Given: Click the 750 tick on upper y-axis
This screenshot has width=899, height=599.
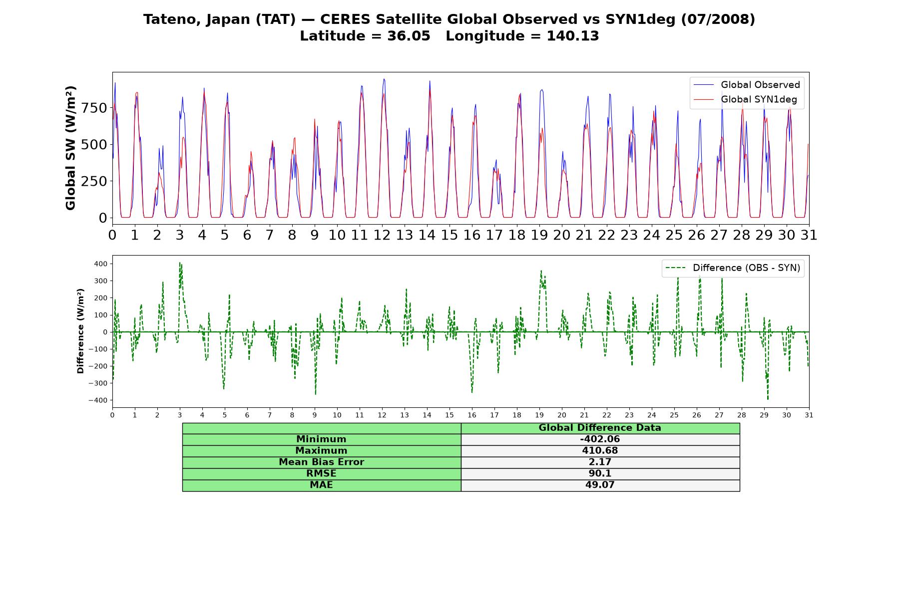Looking at the screenshot, I should tap(94, 108).
